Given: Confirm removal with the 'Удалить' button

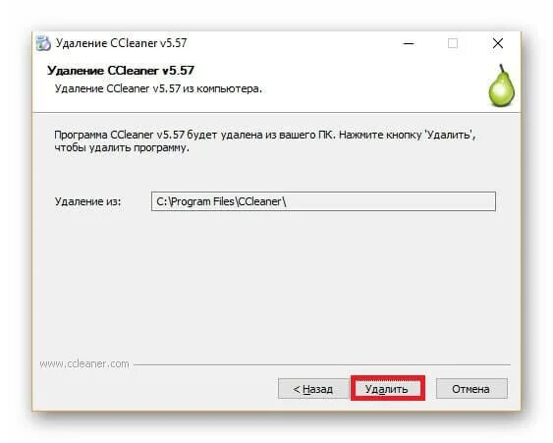Looking at the screenshot, I should (387, 389).
